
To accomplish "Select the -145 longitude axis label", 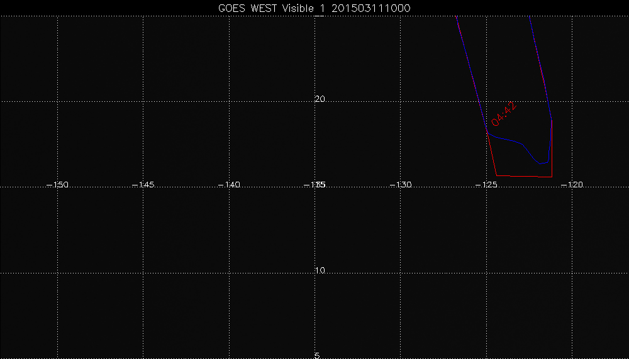I will point(143,185).
